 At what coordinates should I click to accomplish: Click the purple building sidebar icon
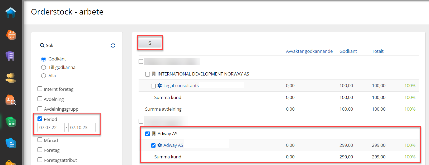[x=11, y=56]
